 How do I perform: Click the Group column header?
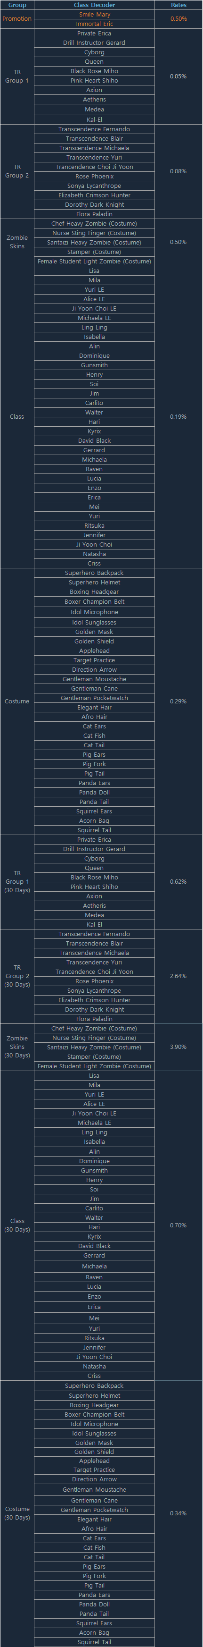pos(17,5)
